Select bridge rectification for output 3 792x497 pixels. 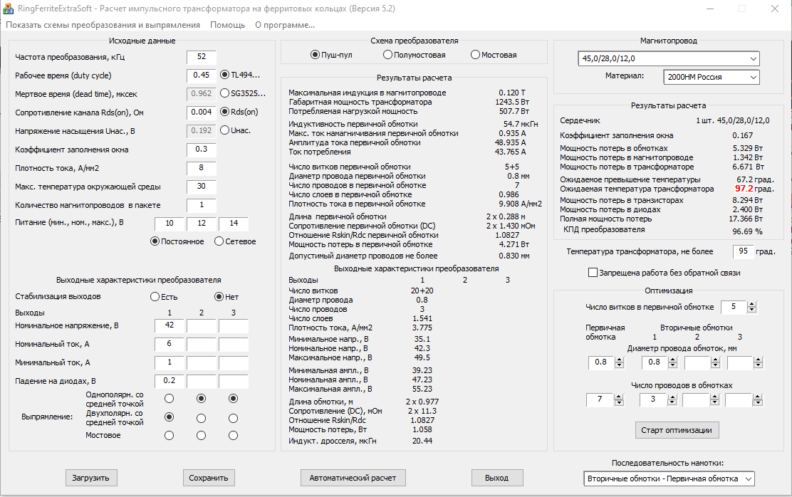pyautogui.click(x=233, y=435)
